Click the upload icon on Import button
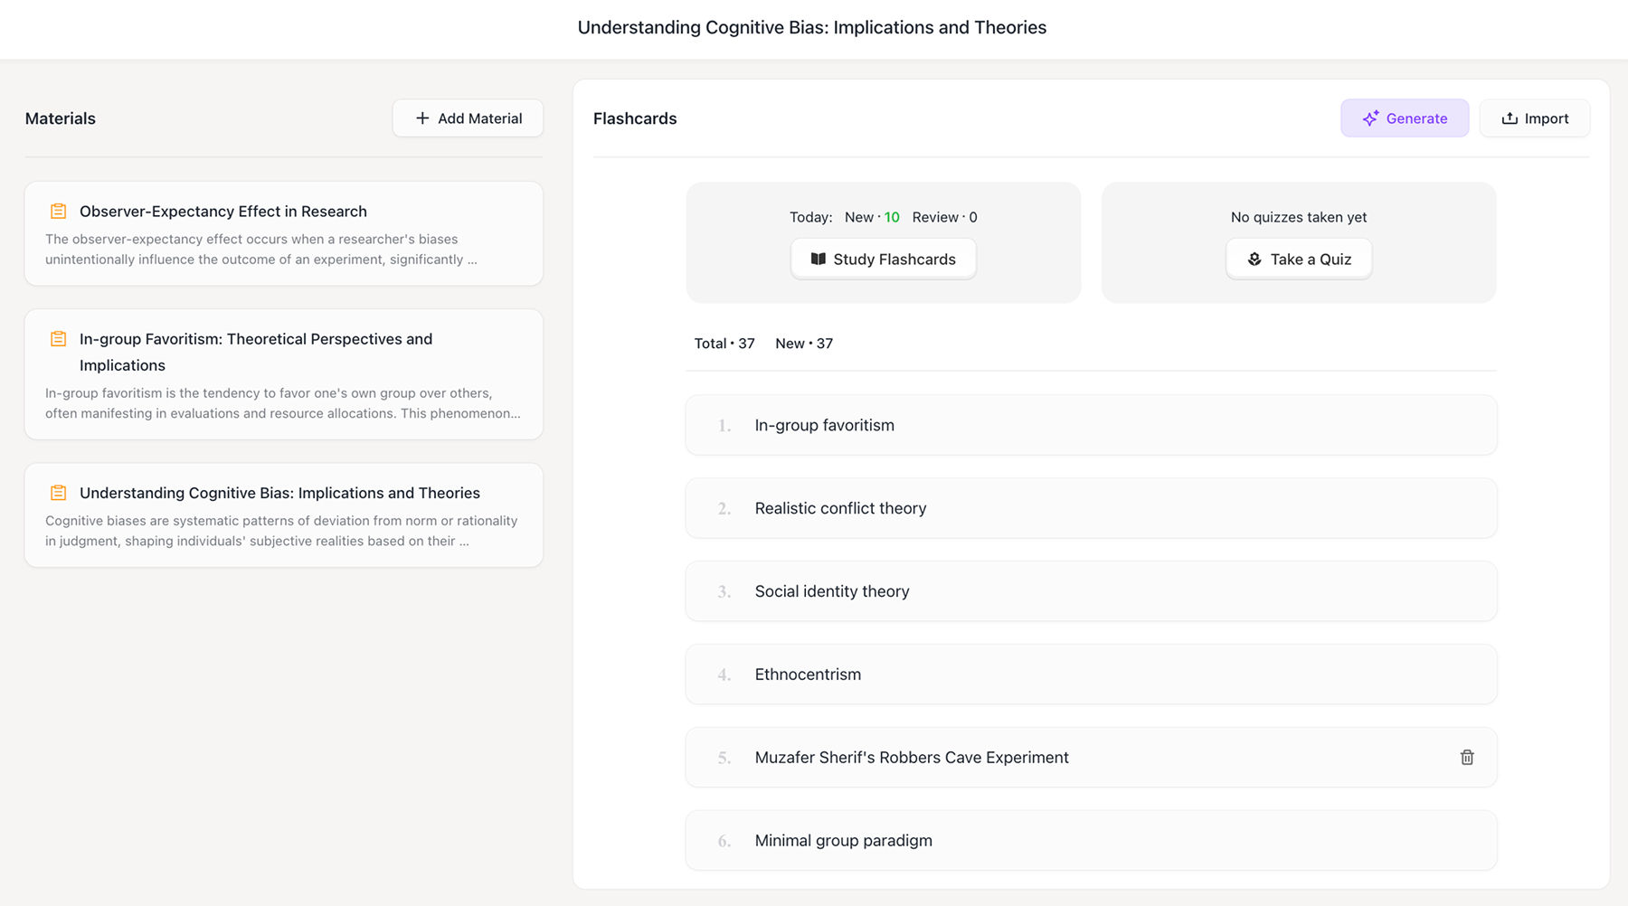The image size is (1628, 906). [1510, 118]
